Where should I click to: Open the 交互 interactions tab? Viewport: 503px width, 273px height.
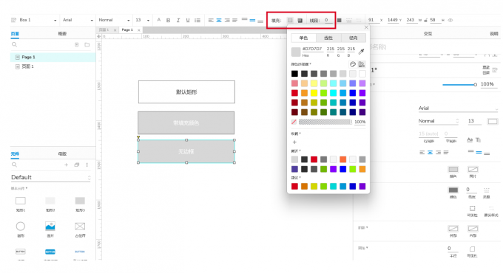pos(428,34)
